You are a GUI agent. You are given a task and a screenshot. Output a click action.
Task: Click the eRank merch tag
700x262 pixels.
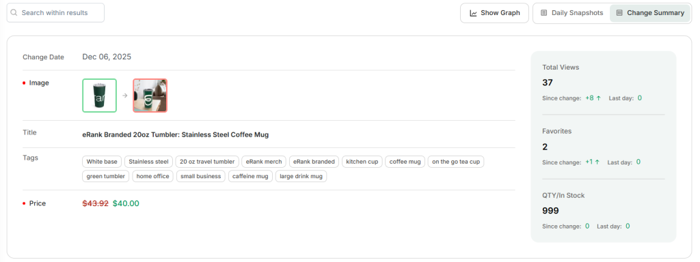pyautogui.click(x=265, y=162)
